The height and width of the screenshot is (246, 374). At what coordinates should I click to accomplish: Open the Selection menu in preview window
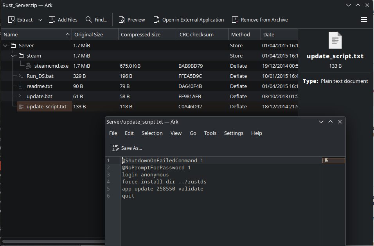(x=152, y=133)
